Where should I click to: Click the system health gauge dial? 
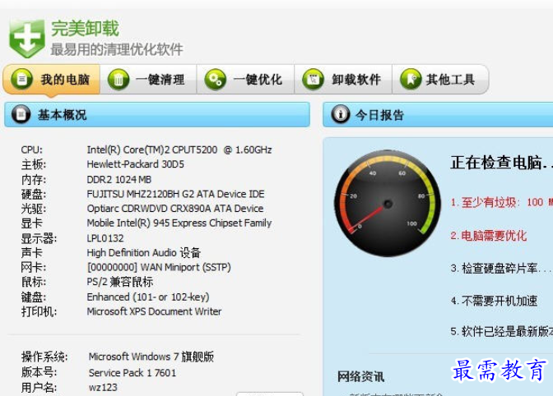(388, 203)
